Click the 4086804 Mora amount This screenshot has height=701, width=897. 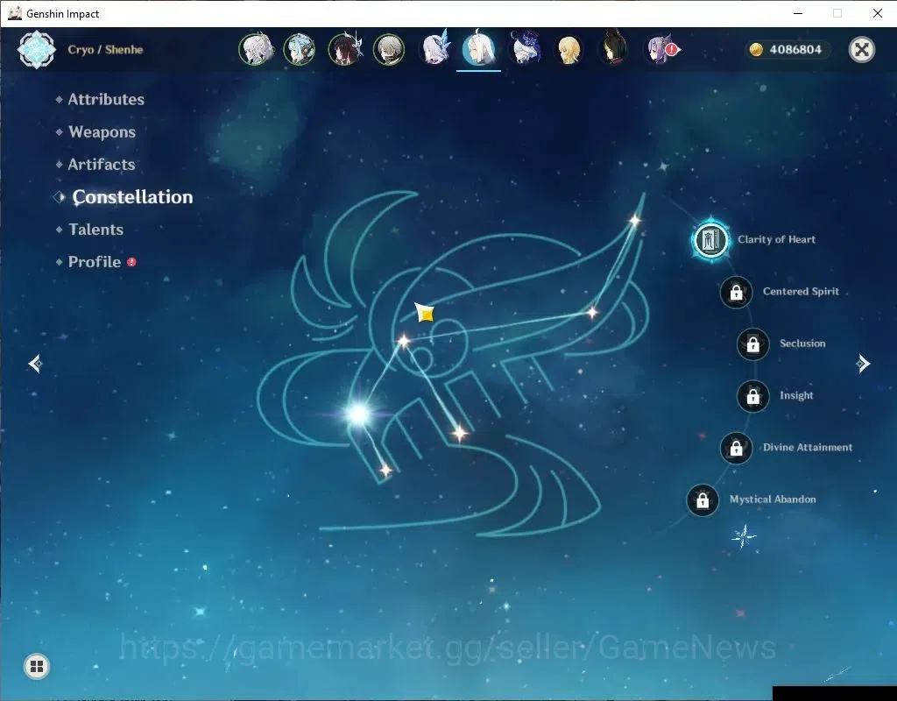[x=795, y=50]
